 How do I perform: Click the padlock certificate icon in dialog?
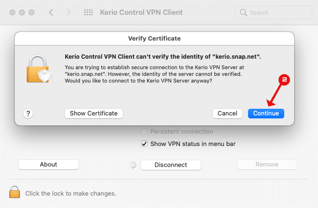pos(39,69)
